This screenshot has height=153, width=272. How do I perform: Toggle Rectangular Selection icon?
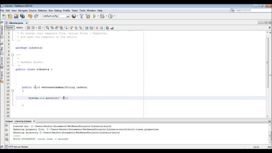click(66, 28)
